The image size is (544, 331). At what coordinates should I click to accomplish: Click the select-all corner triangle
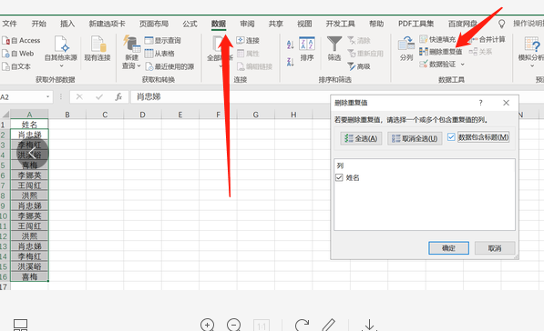pos(5,115)
